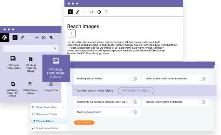
Task: Select the pencil edit tool in Beach images editor
Action: [x=78, y=12]
